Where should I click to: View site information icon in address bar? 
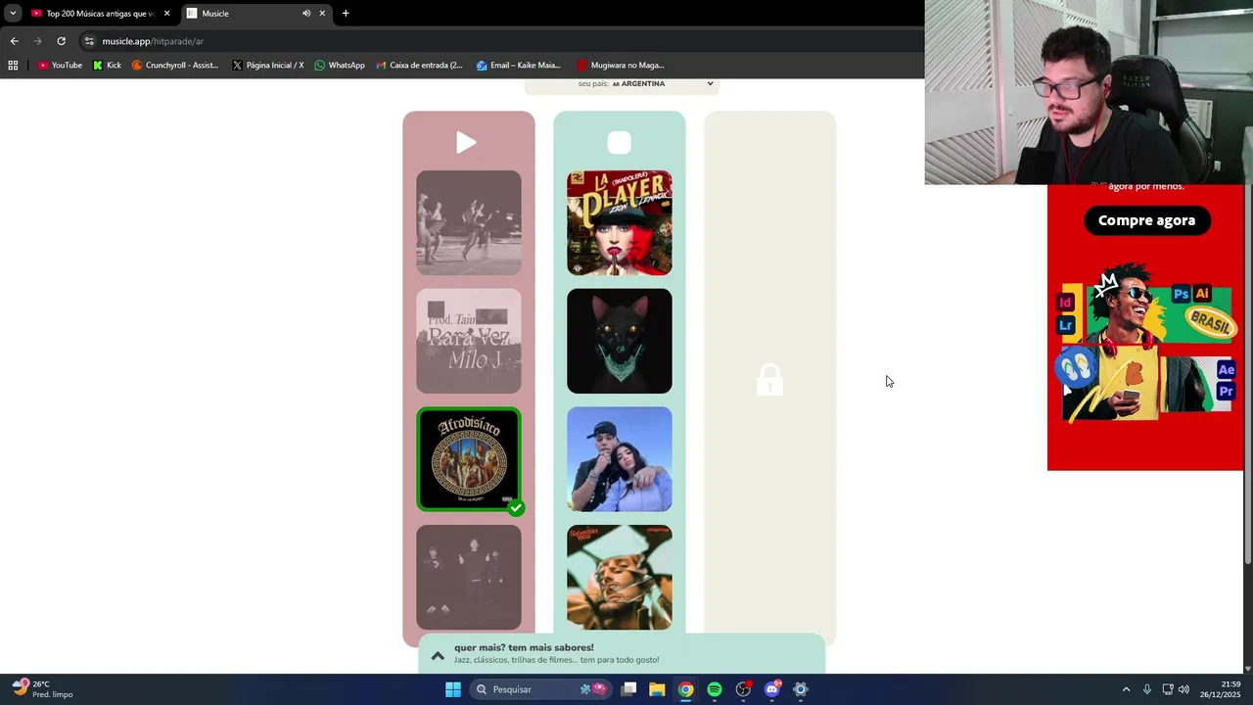(89, 41)
